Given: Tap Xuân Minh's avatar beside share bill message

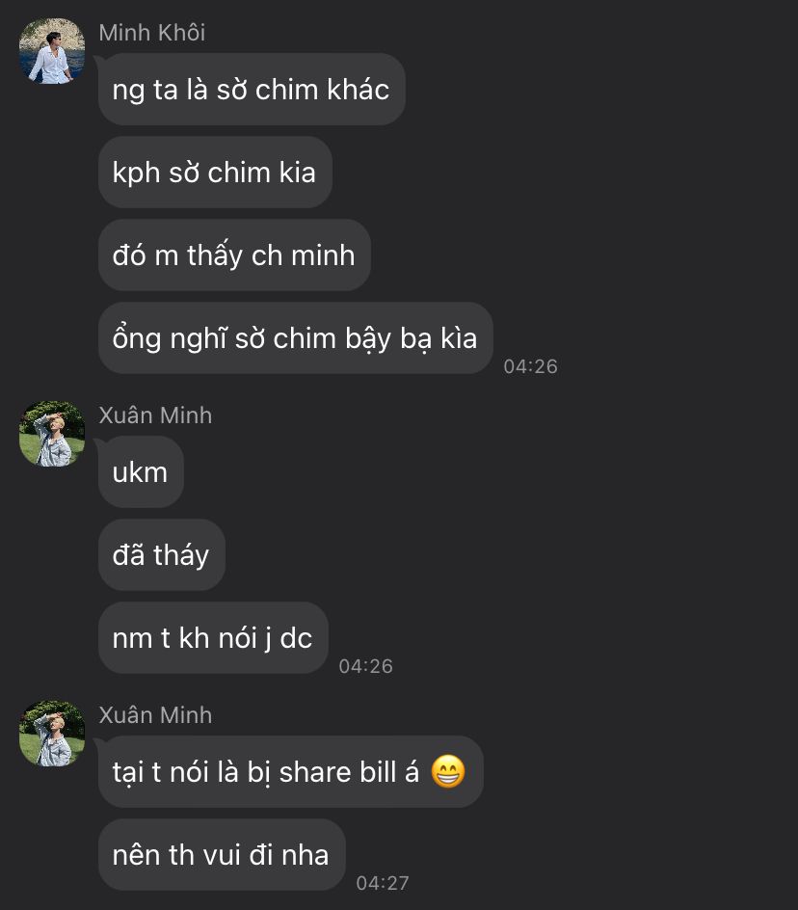Looking at the screenshot, I should pos(52,733).
